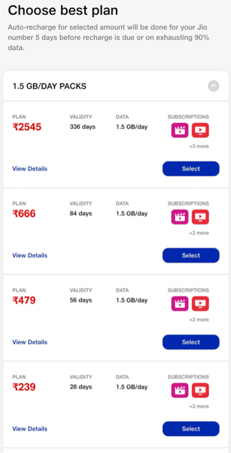Tap the red JioTV icon in ₹2545 plan
231x453 pixels.
click(x=200, y=130)
